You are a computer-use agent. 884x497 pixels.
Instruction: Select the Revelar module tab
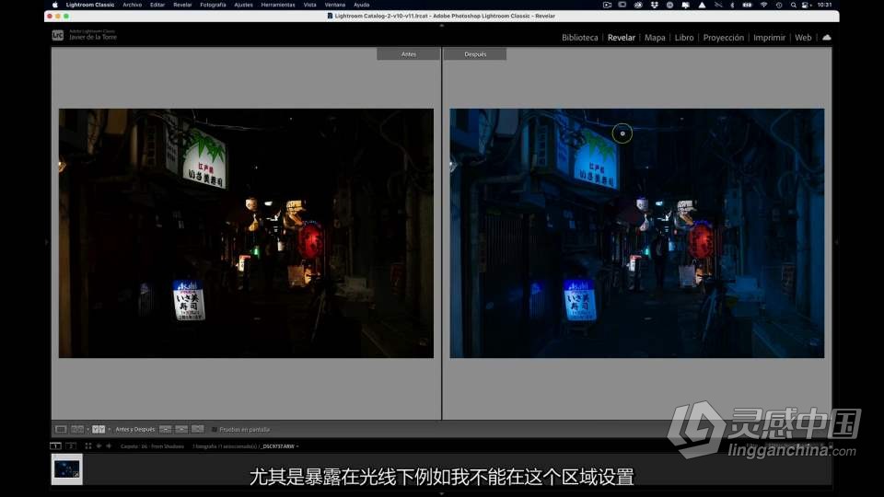pyautogui.click(x=622, y=37)
